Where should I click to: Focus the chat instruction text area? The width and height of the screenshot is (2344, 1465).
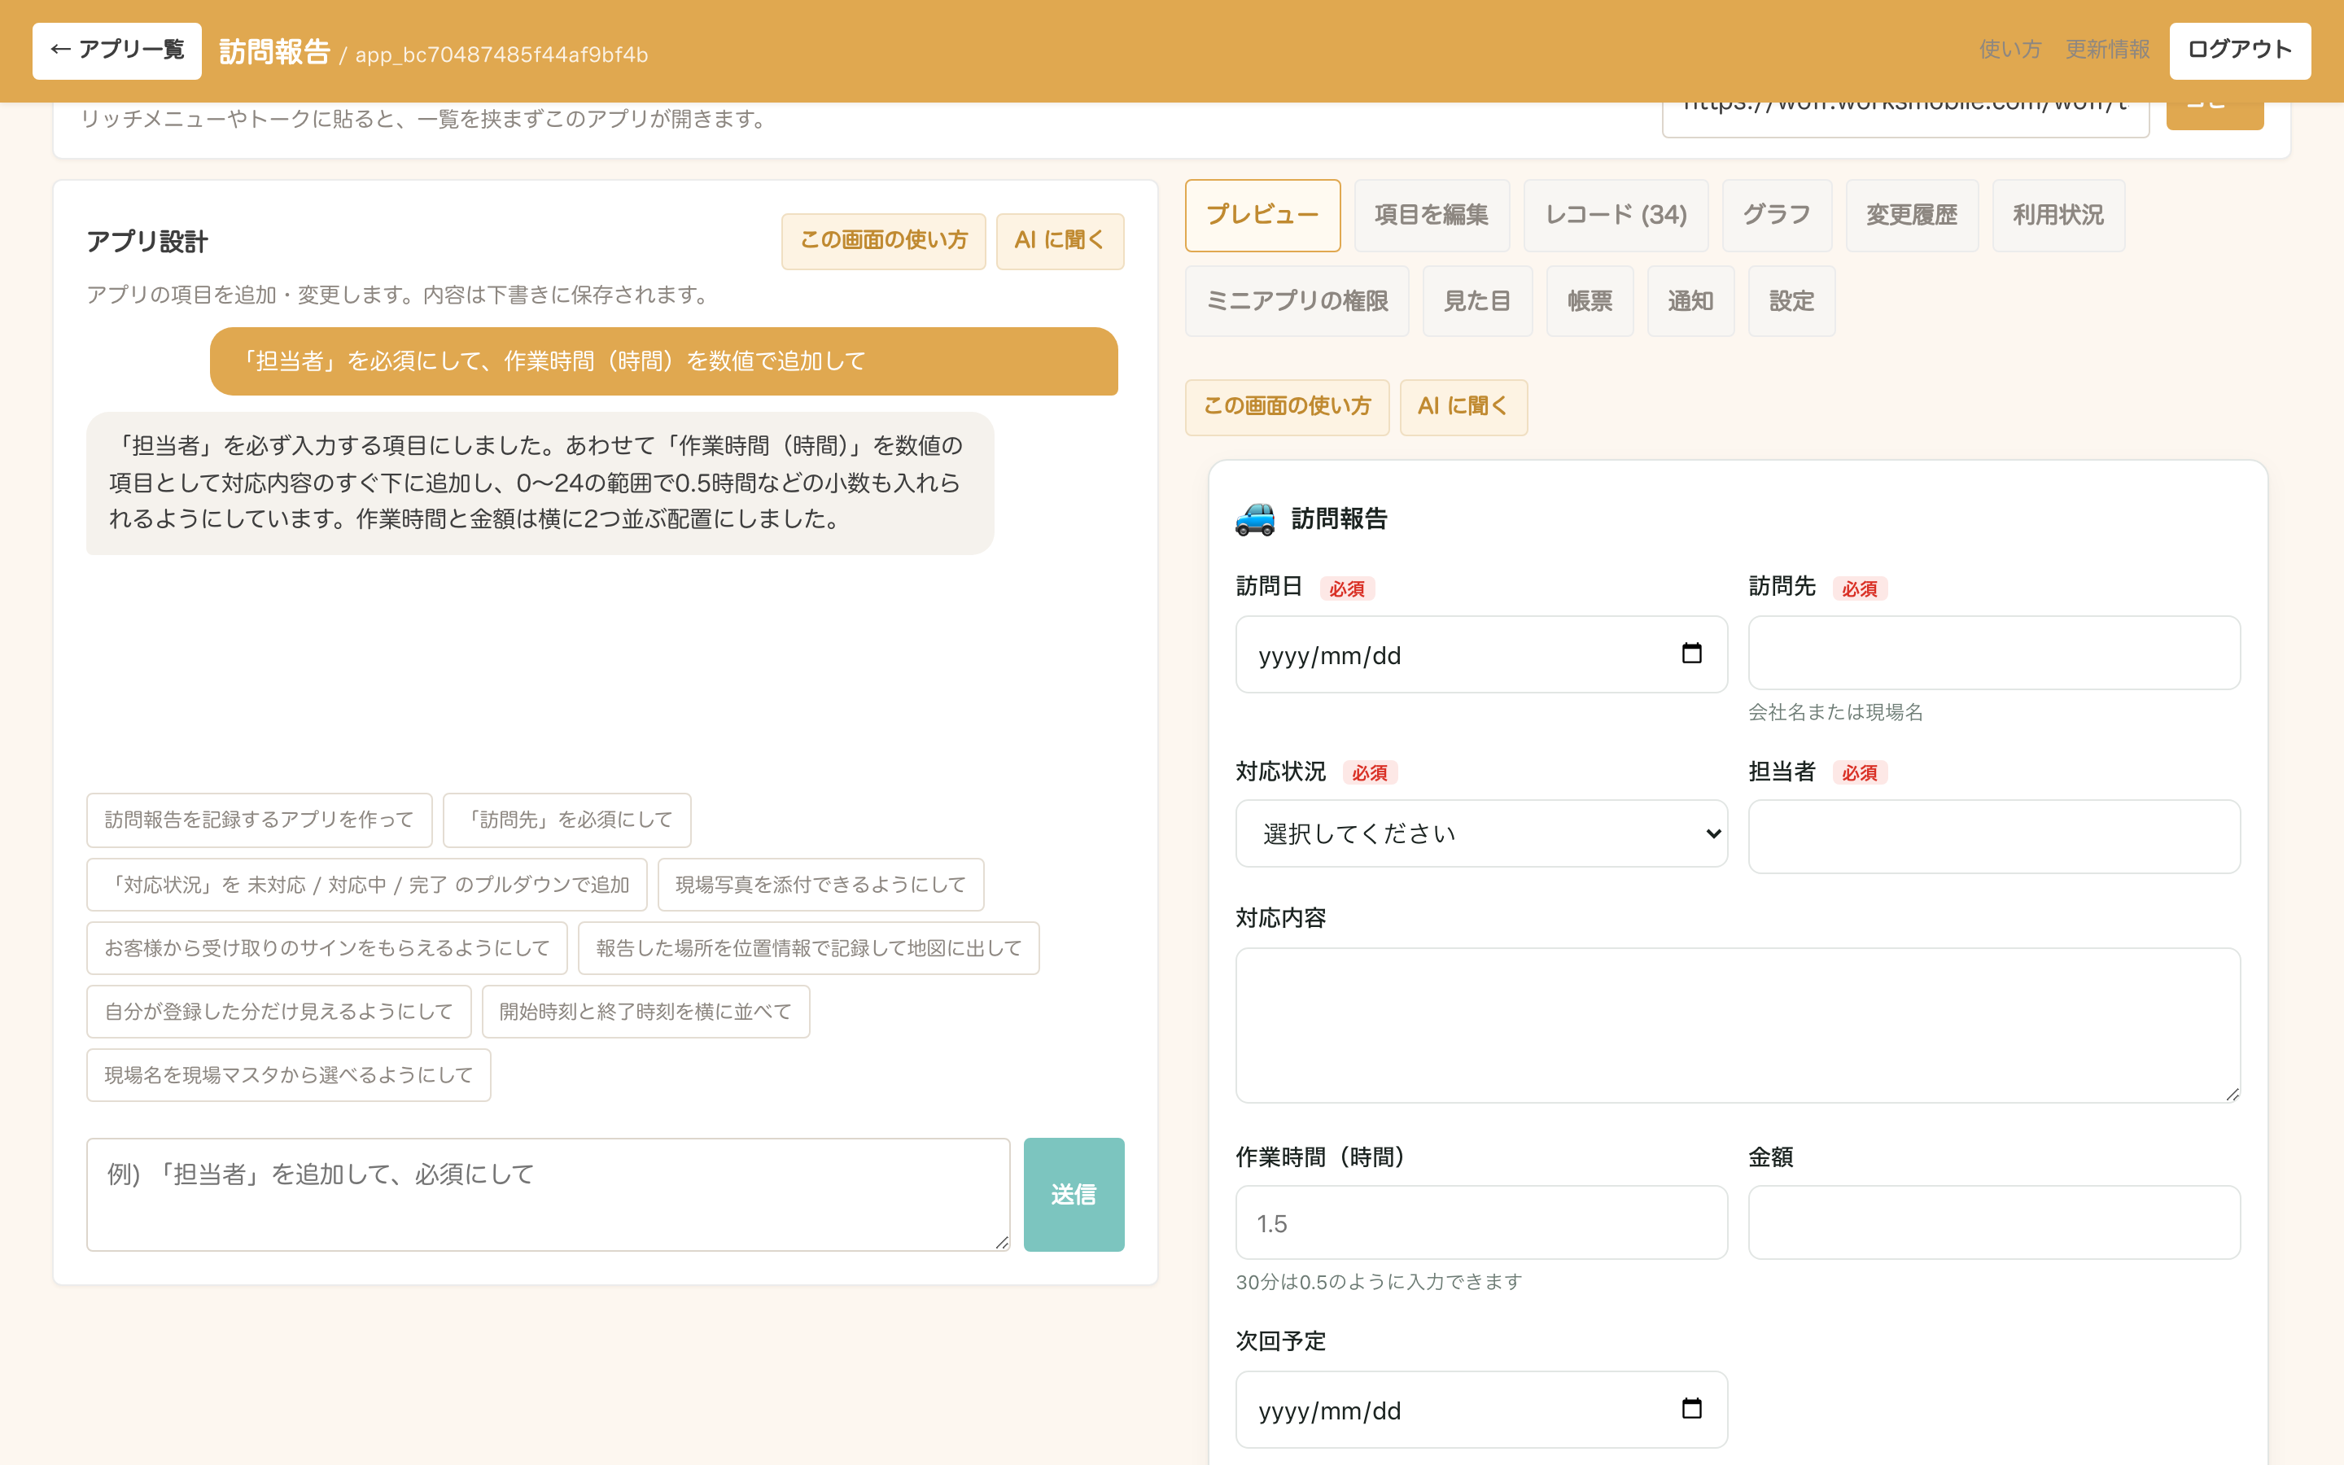pyautogui.click(x=549, y=1194)
